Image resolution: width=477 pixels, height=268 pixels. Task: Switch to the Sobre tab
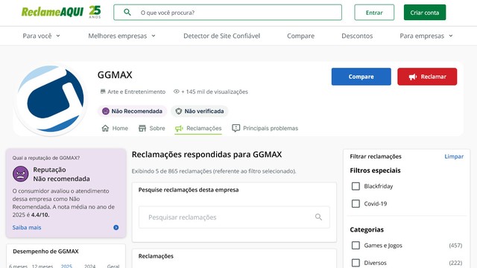tap(152, 128)
